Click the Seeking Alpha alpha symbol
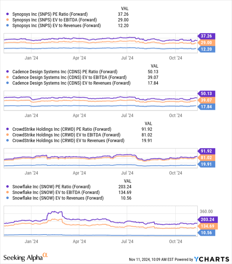Viewport: 232px width, 264px height. (45, 256)
